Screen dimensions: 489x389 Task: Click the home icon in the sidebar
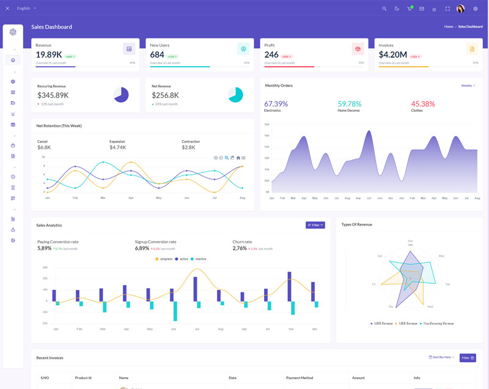[13, 60]
